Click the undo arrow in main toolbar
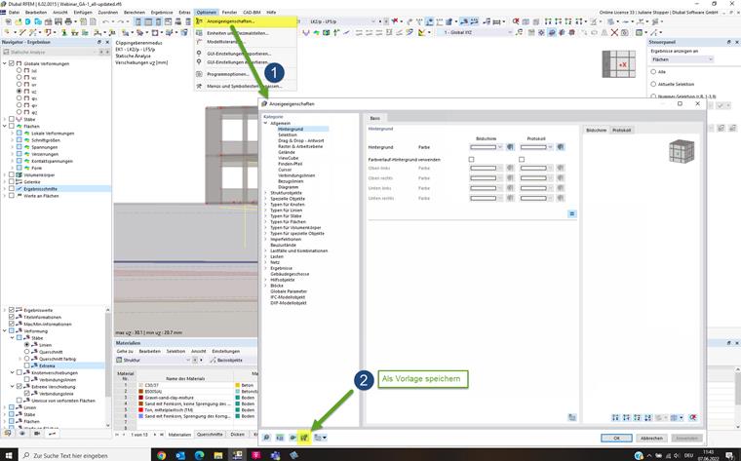This screenshot has height=461, width=741. (x=106, y=21)
